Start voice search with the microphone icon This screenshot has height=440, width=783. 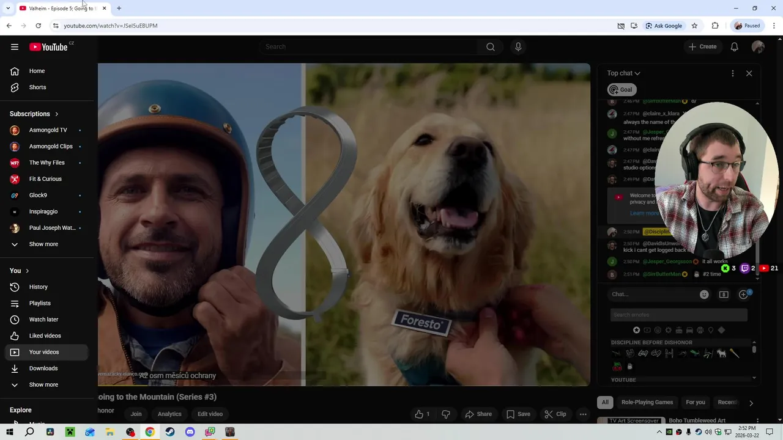point(518,46)
